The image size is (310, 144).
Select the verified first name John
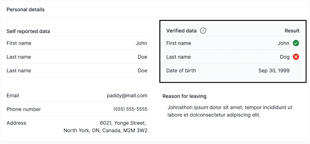point(283,43)
